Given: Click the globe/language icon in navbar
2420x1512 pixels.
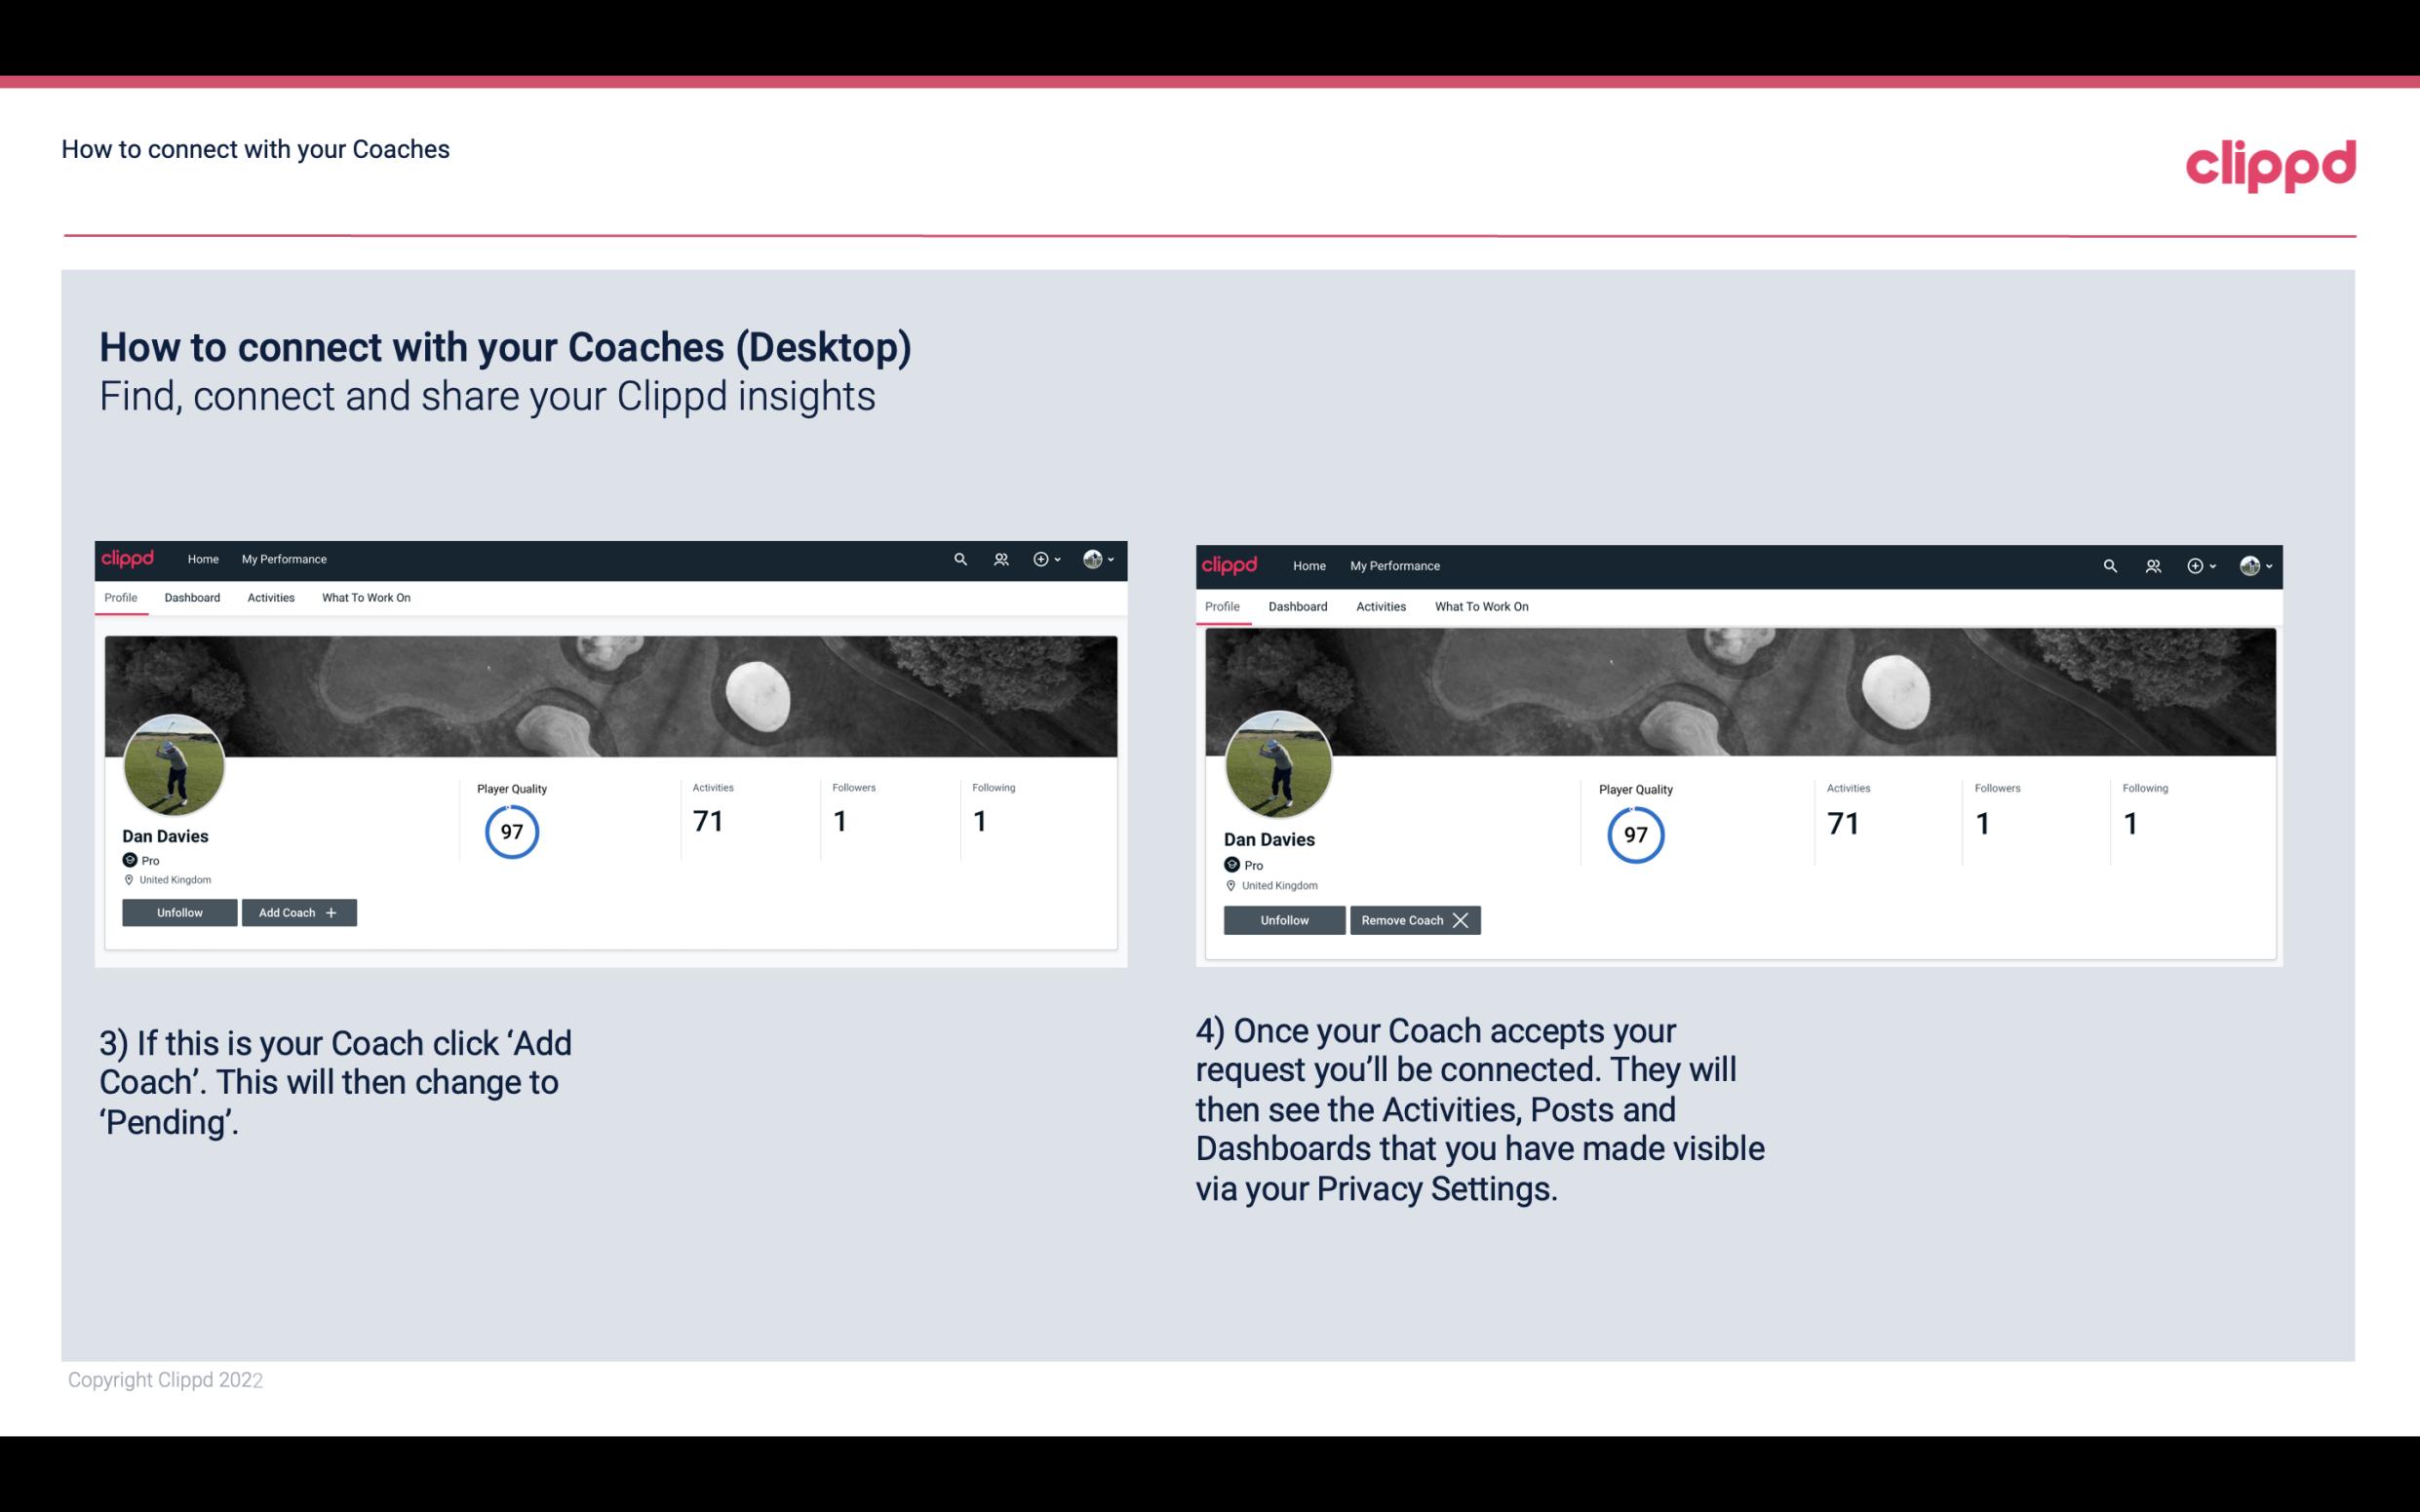Looking at the screenshot, I should 1092,560.
